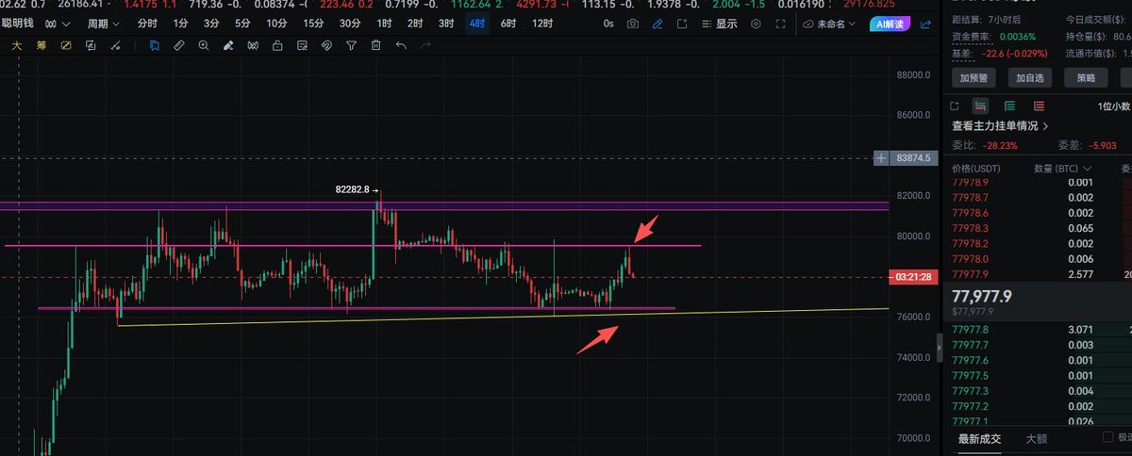
Task: Click the 策略 button
Action: (x=1087, y=78)
